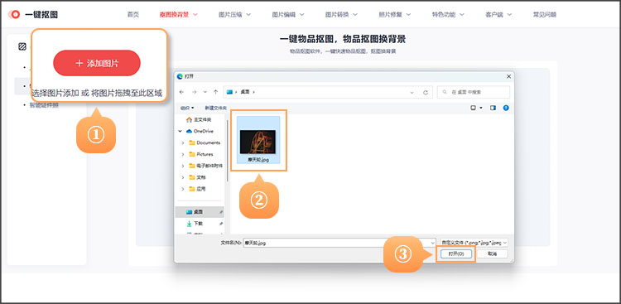This screenshot has width=621, height=304.
Task: Click the sidebar category icon at left panel top
Action: pos(22,46)
